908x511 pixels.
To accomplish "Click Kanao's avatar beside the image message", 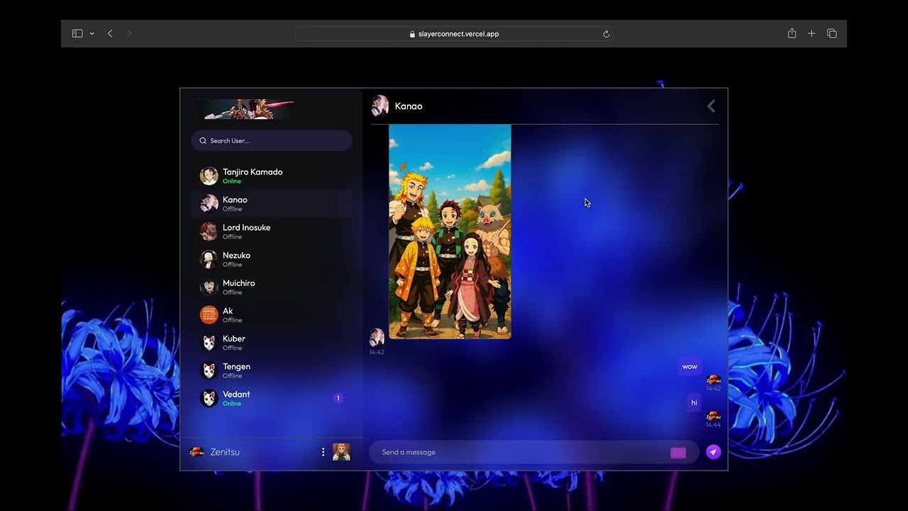I will click(x=377, y=337).
